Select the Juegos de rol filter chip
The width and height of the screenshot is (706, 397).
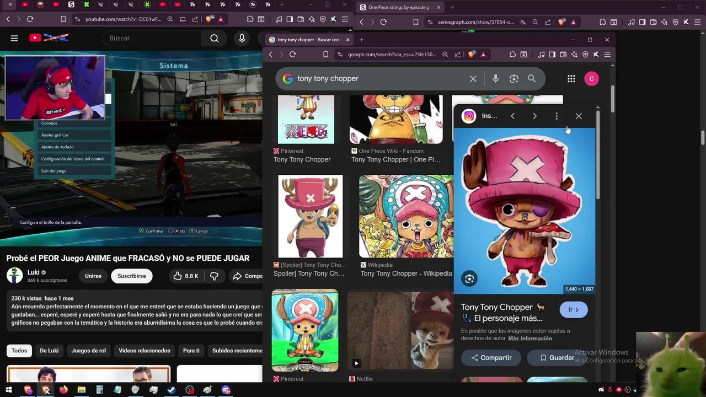[89, 351]
